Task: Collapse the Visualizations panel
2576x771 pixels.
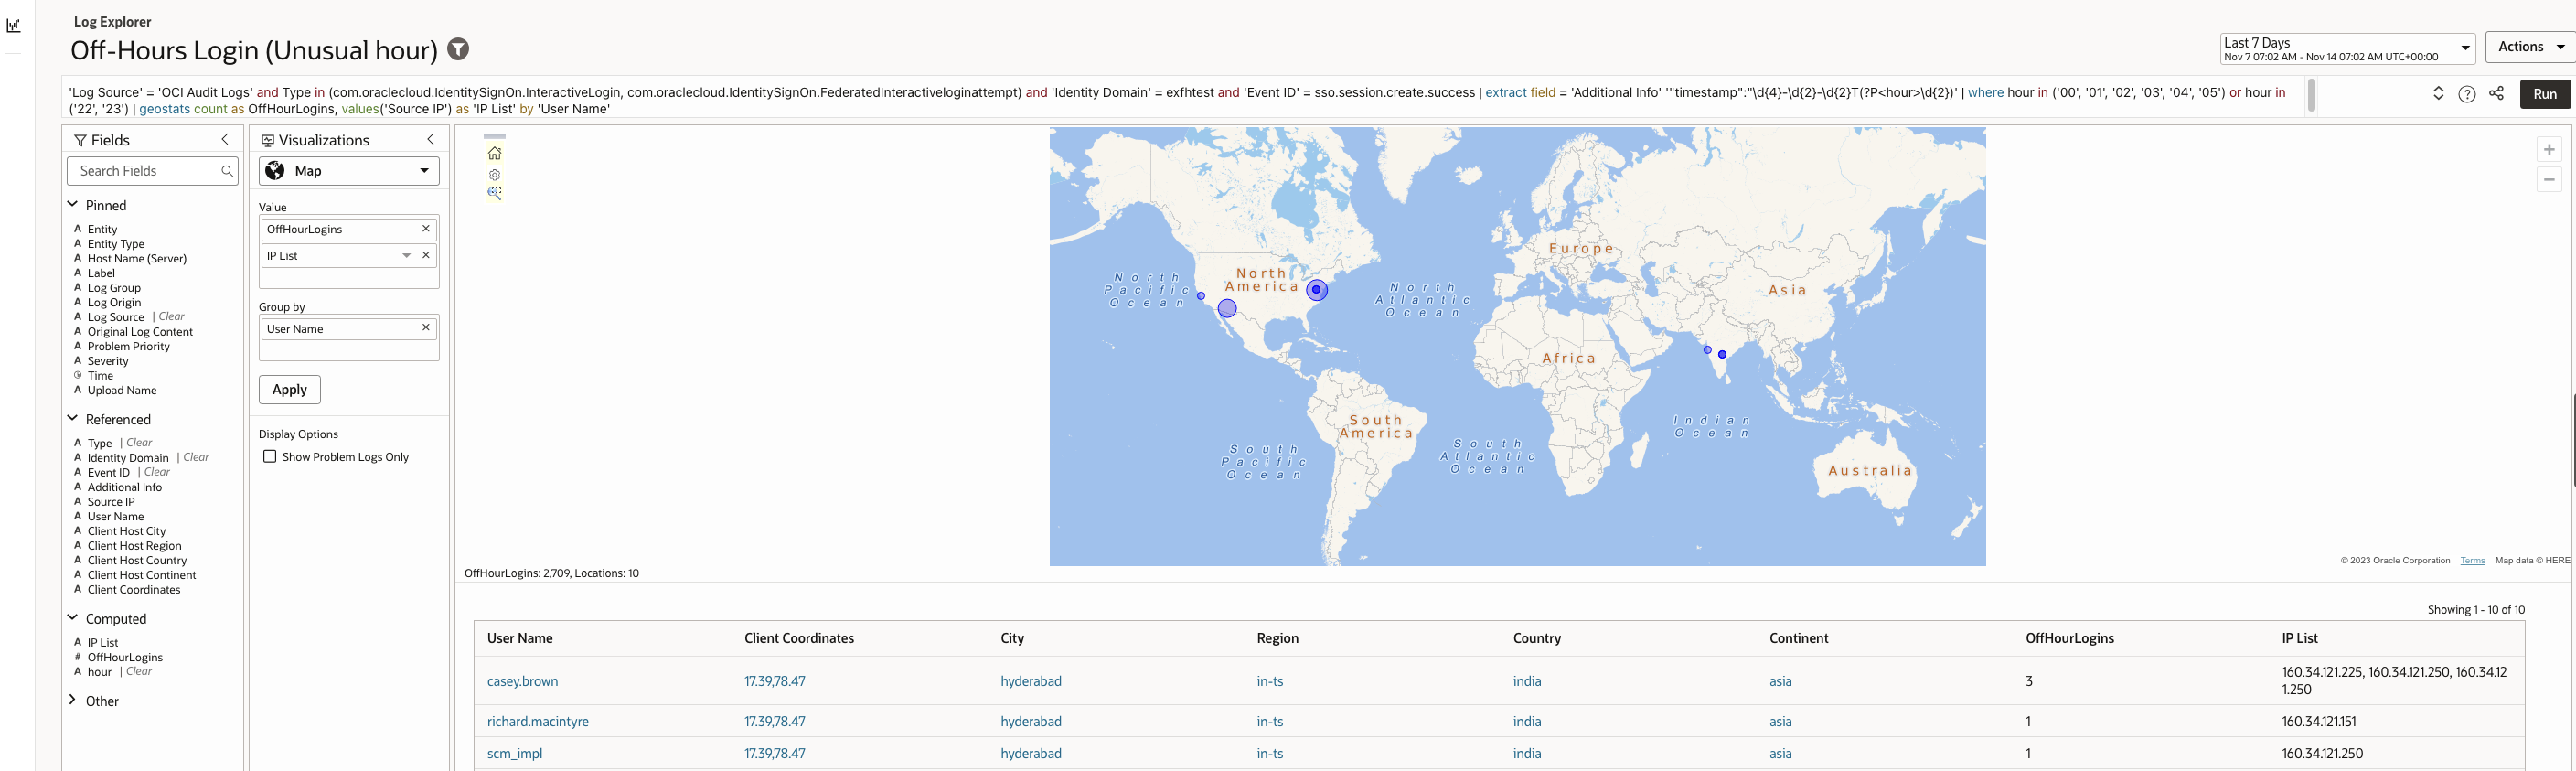Action: [x=431, y=140]
